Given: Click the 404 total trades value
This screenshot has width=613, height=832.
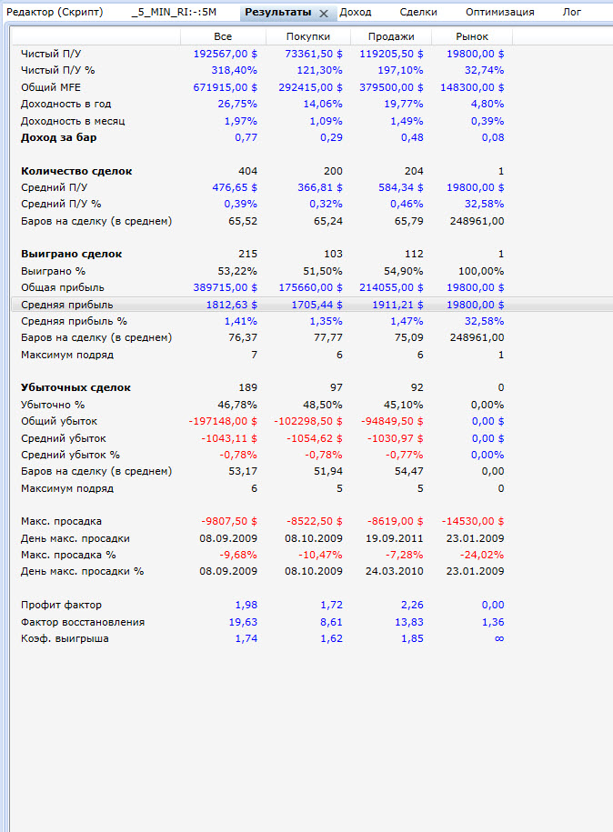Looking at the screenshot, I should (x=248, y=171).
